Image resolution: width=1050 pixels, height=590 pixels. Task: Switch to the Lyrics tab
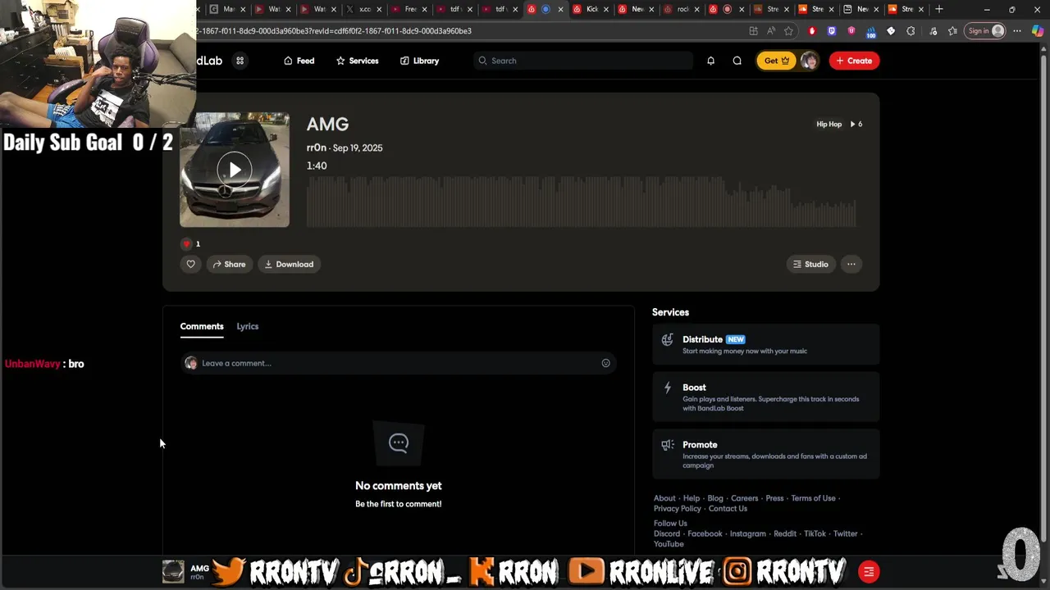click(247, 326)
